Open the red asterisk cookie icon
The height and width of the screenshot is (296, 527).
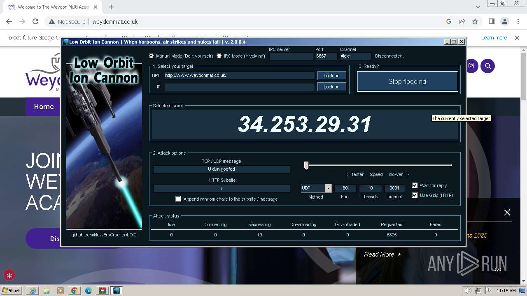[x=9, y=275]
